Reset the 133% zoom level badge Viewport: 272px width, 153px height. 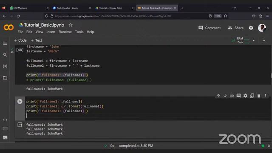218,16
